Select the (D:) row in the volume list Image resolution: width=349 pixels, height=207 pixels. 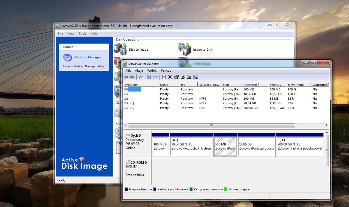point(226,108)
